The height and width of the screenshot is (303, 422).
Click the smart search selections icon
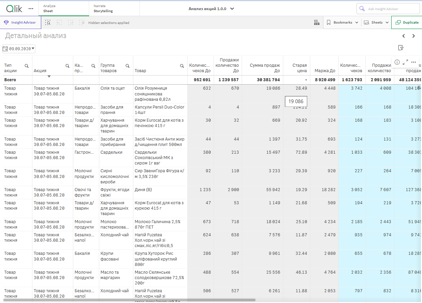point(48,23)
